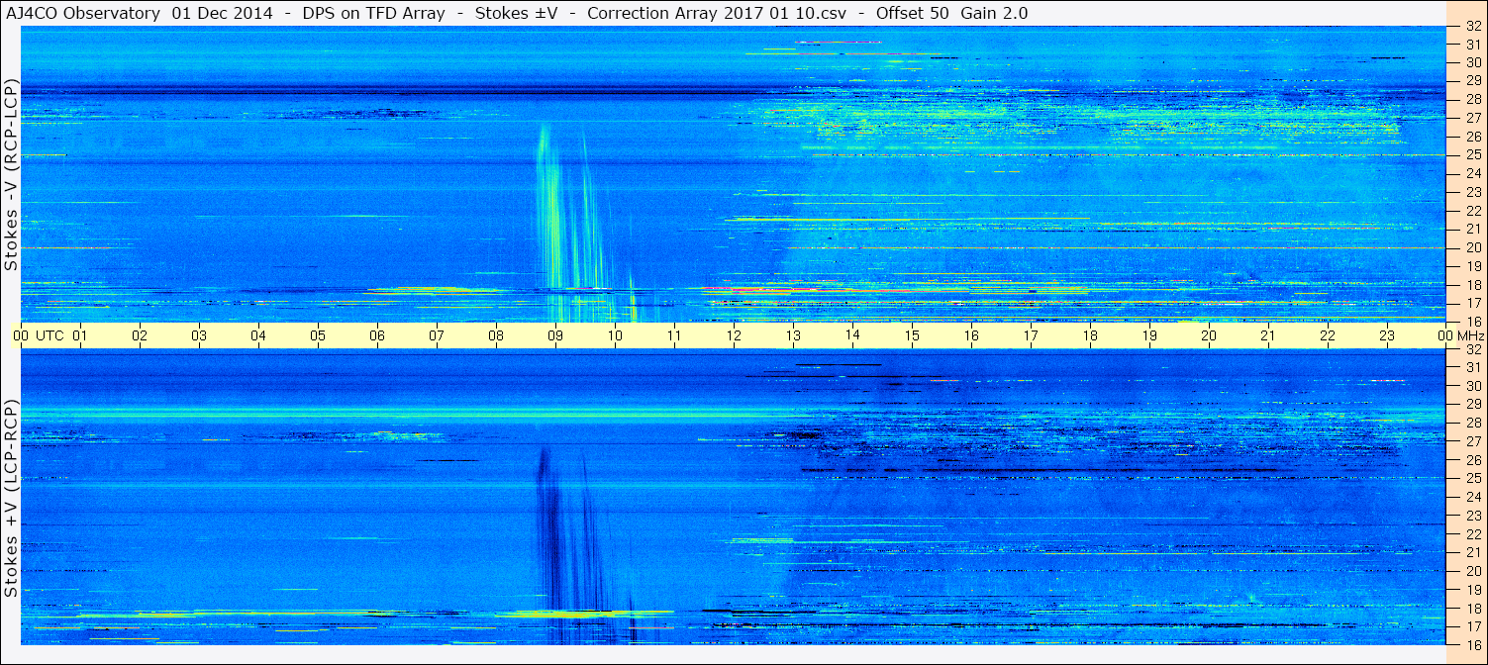
Task: Click the 17 MHz tick of Stokes +V panel
Action: click(1472, 626)
